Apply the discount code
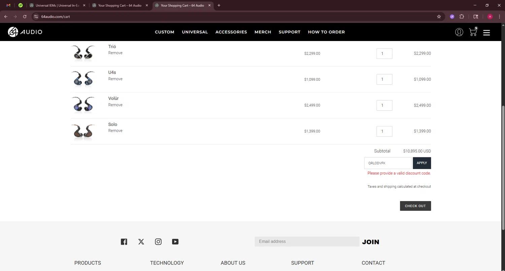This screenshot has height=271, width=505. click(422, 163)
